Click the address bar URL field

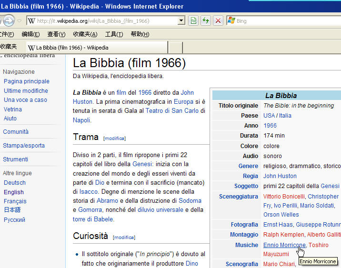click(107, 21)
